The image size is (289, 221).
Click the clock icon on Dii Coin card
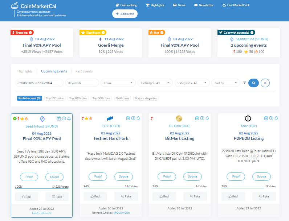pyautogui.click(x=202, y=118)
